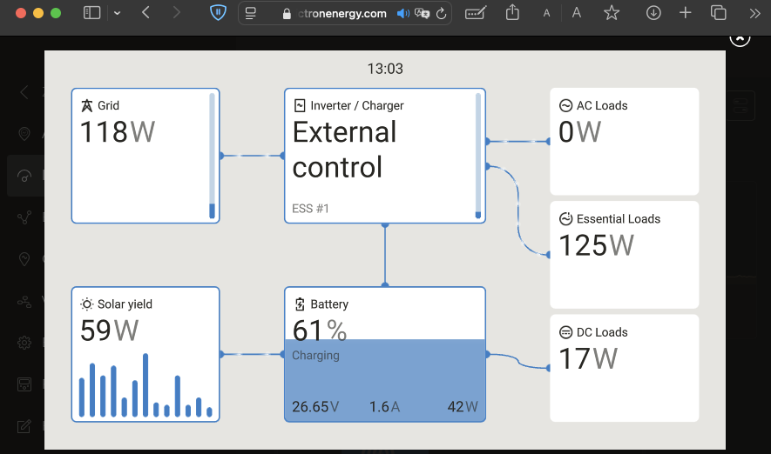Mute the tab audio speaker icon
Screen dimensions: 771x454
tap(402, 14)
